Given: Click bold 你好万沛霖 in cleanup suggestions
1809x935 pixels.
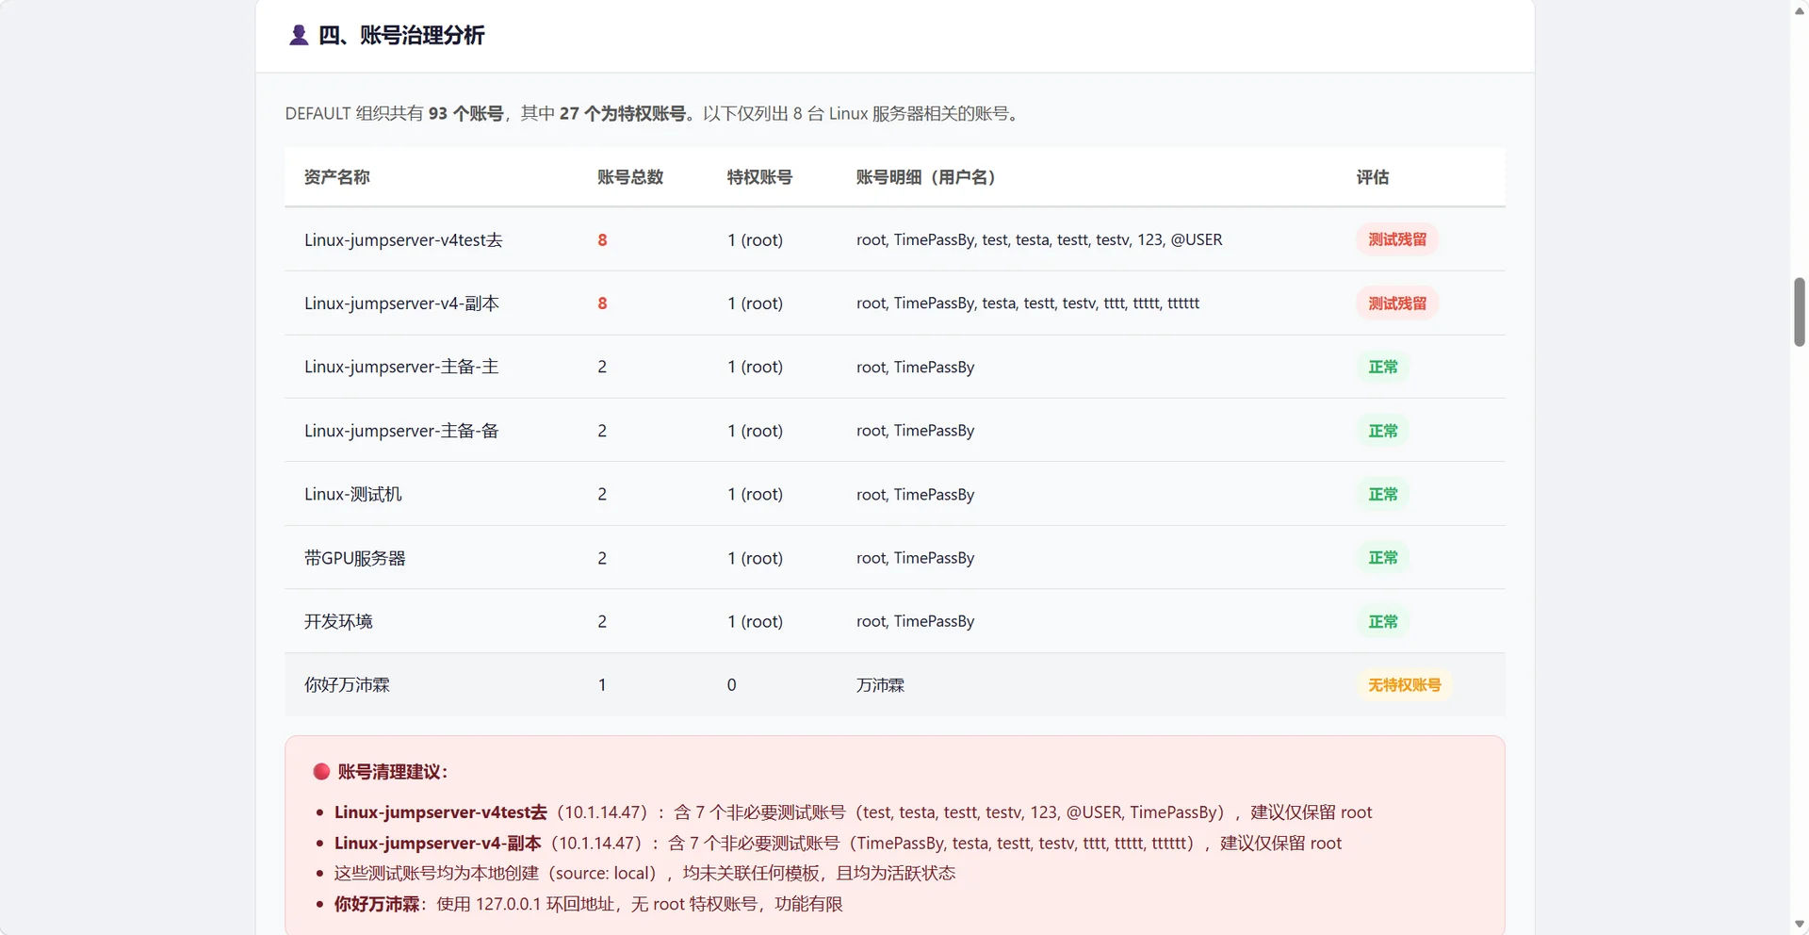Looking at the screenshot, I should point(377,905).
